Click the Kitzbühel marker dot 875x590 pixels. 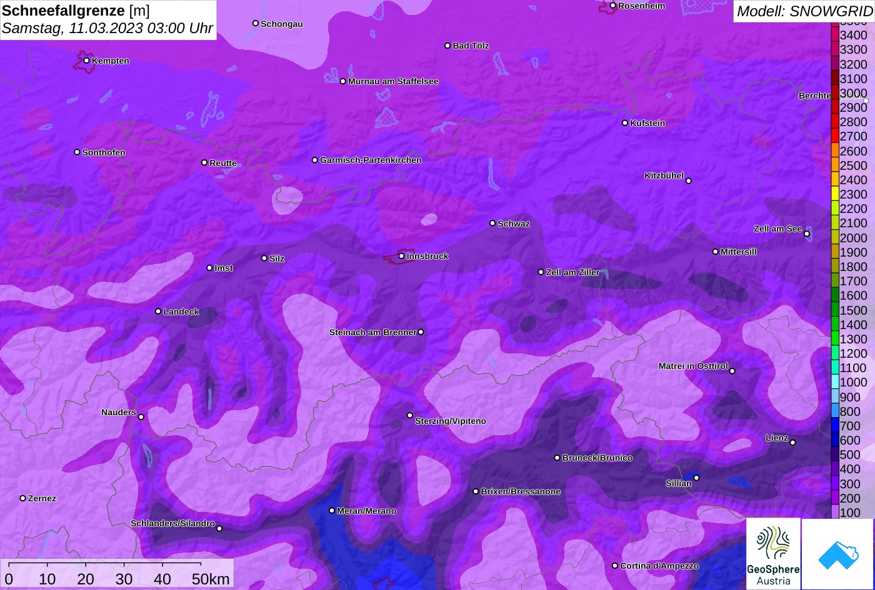click(689, 181)
